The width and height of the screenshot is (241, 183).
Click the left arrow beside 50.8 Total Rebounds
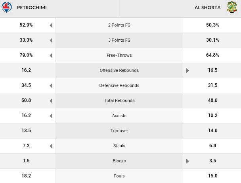(x=51, y=101)
